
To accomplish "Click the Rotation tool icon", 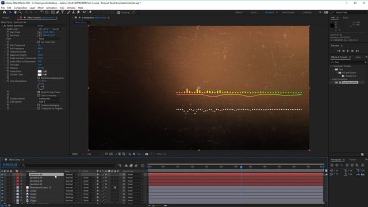I will coord(42,12).
